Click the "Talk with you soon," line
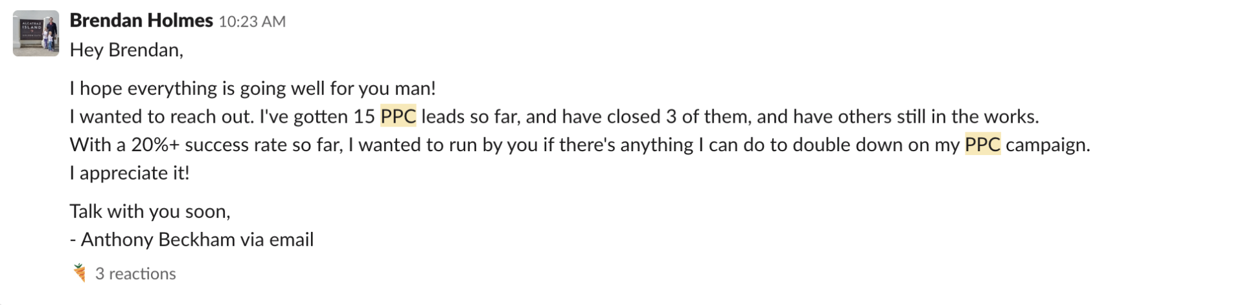This screenshot has width=1244, height=305. pos(150,211)
